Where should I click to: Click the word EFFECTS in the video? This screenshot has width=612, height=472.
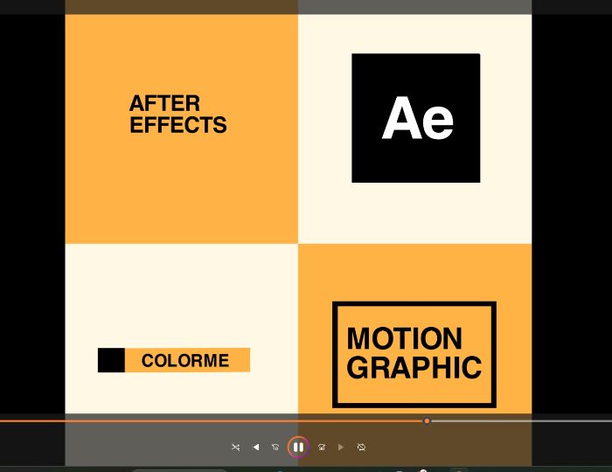click(x=178, y=125)
